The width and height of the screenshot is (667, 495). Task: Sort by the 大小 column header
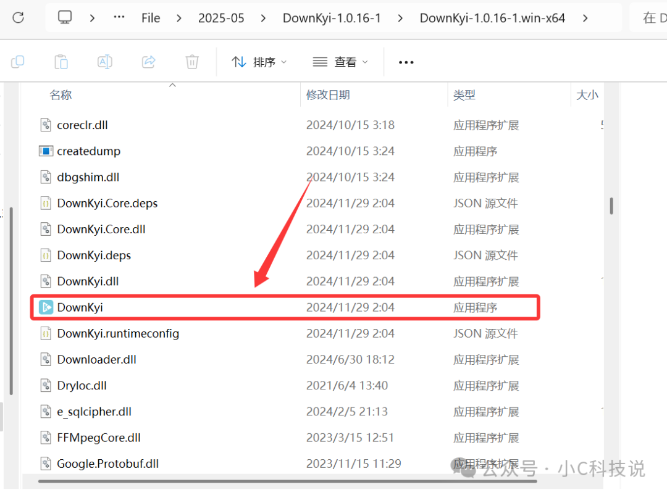pyautogui.click(x=587, y=94)
